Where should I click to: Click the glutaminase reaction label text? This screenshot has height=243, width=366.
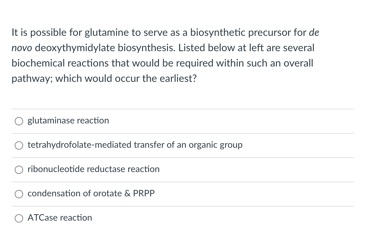[x=68, y=121]
